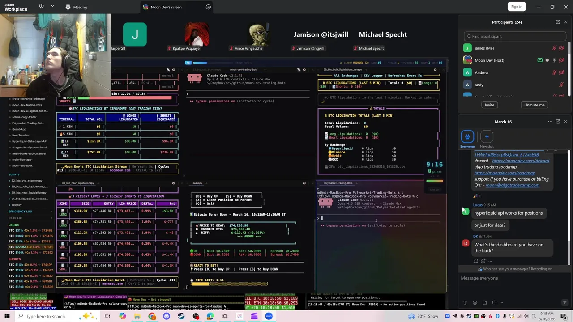
Task: Select Vince Vangauche video thumbnail
Action: pos(259,34)
